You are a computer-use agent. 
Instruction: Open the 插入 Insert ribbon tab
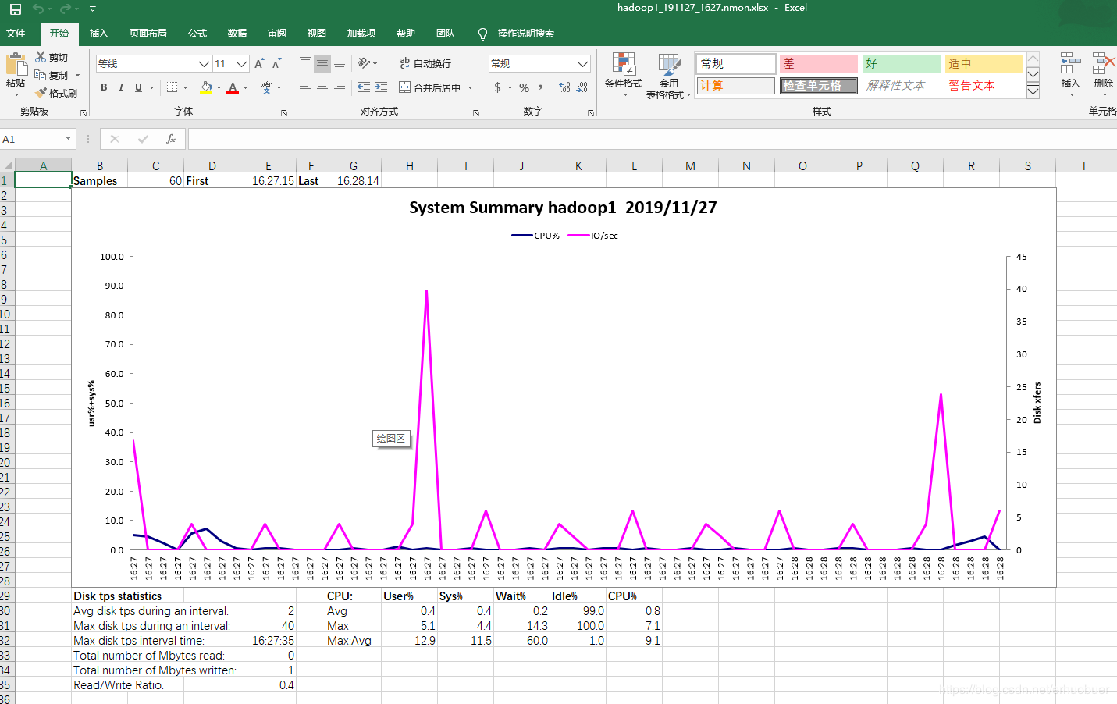[98, 34]
